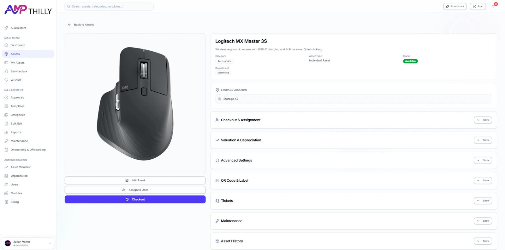Show the Maintenance section details

(483, 221)
